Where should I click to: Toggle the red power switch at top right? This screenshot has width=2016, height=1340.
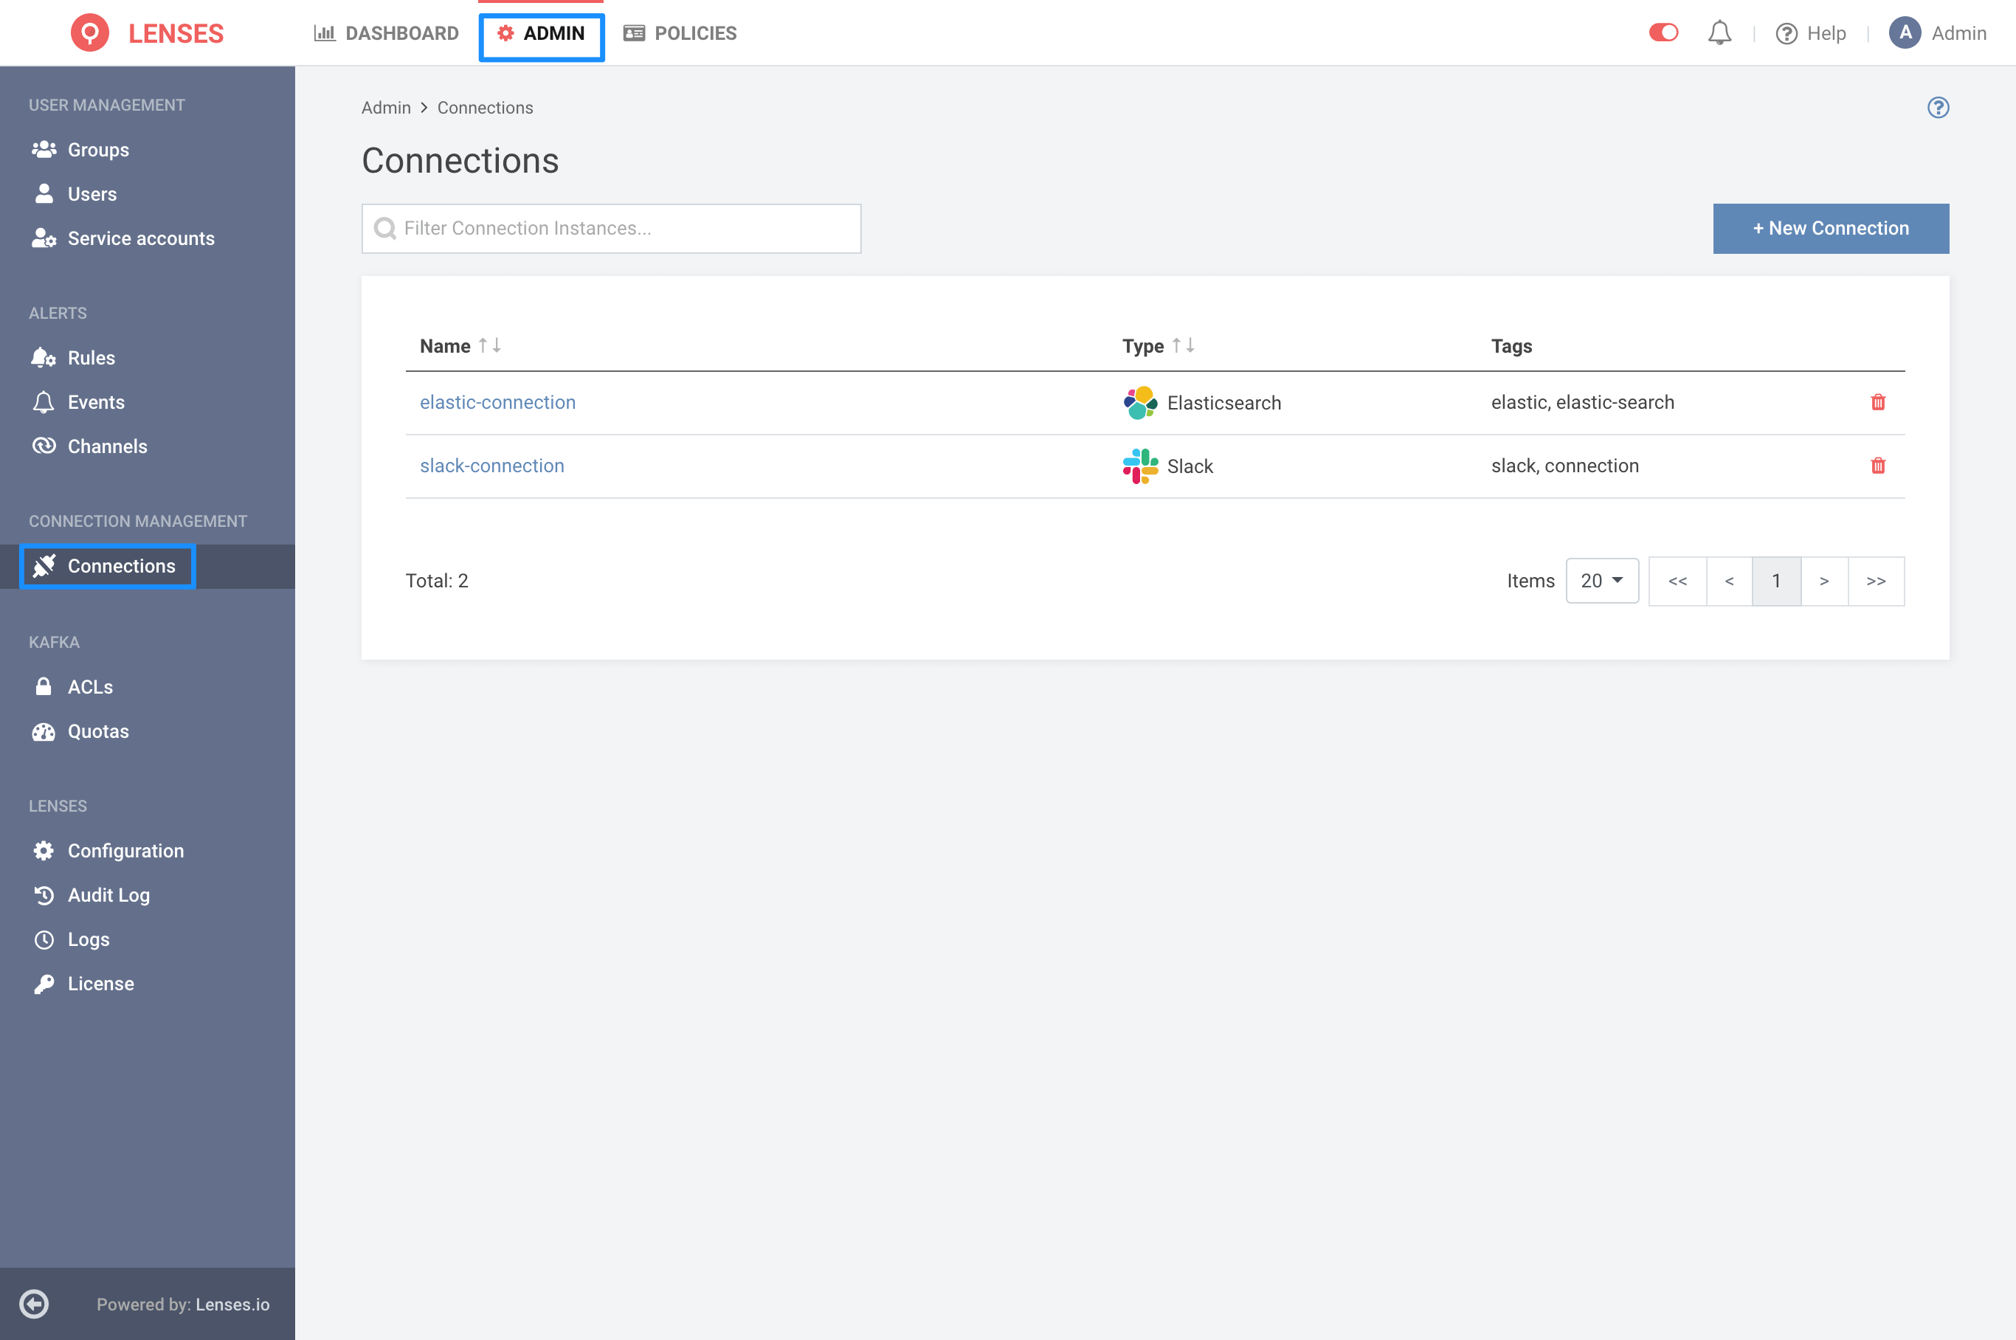click(x=1663, y=32)
